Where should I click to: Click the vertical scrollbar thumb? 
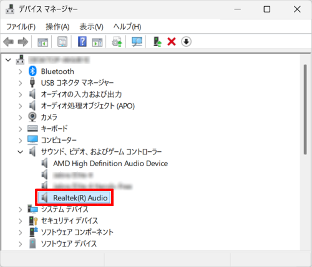305,110
